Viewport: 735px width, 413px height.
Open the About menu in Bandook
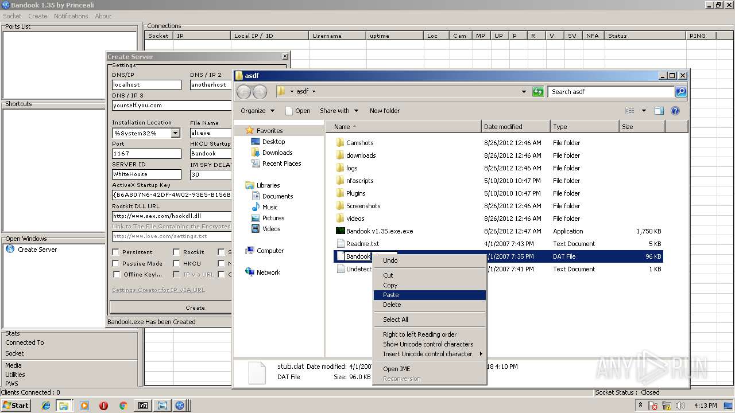coord(103,16)
